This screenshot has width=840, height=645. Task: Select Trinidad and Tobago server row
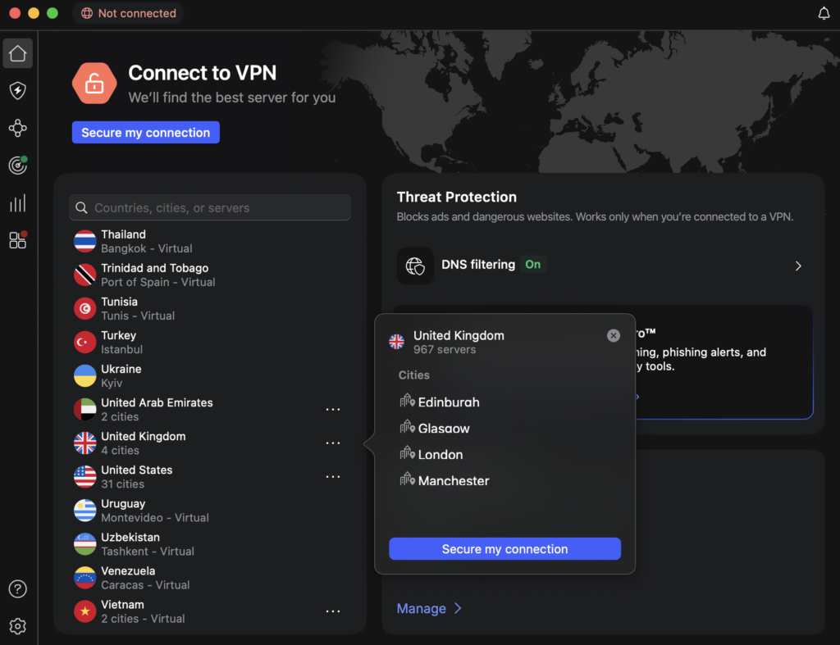tap(210, 275)
